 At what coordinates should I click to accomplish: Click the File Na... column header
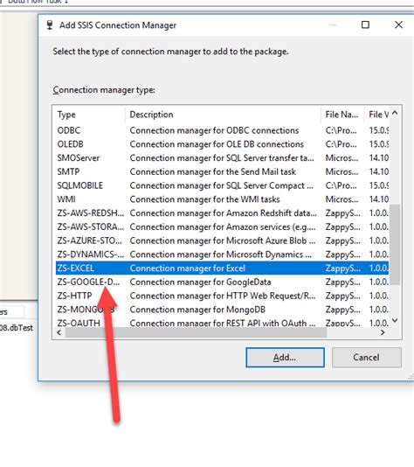pyautogui.click(x=342, y=115)
